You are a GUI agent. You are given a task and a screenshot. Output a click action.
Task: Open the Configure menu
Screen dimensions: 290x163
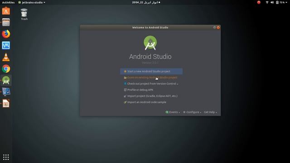click(192, 112)
